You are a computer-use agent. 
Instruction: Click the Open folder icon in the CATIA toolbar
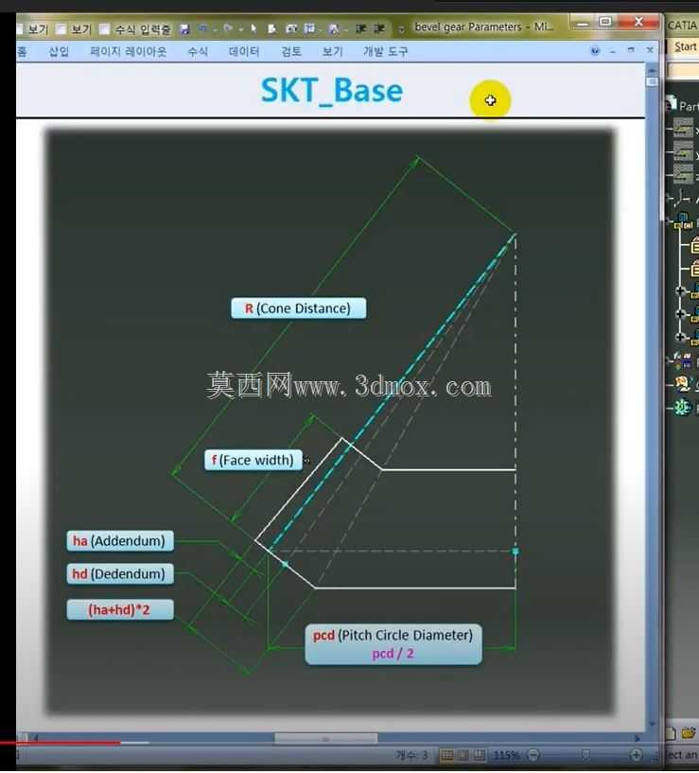click(x=690, y=733)
